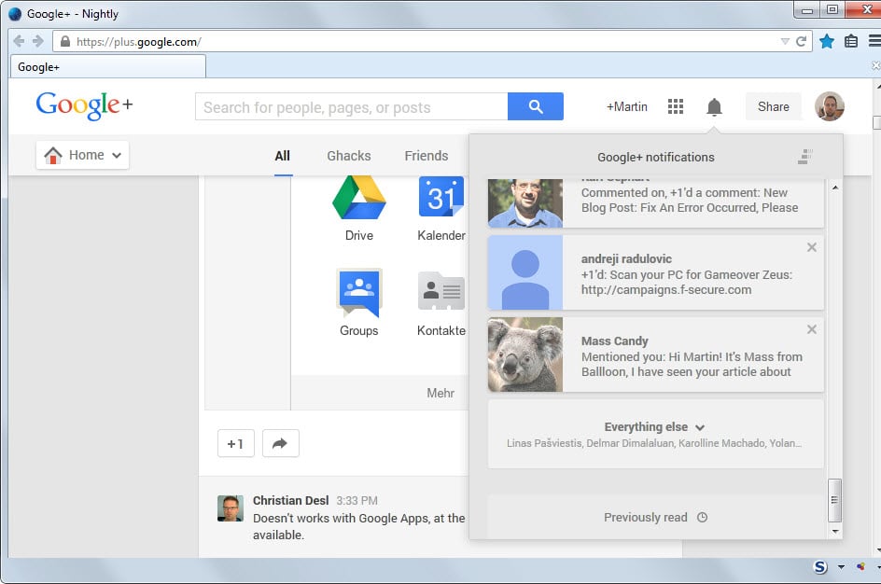The image size is (881, 584).
Task: Click the +1 button under the post
Action: [235, 444]
